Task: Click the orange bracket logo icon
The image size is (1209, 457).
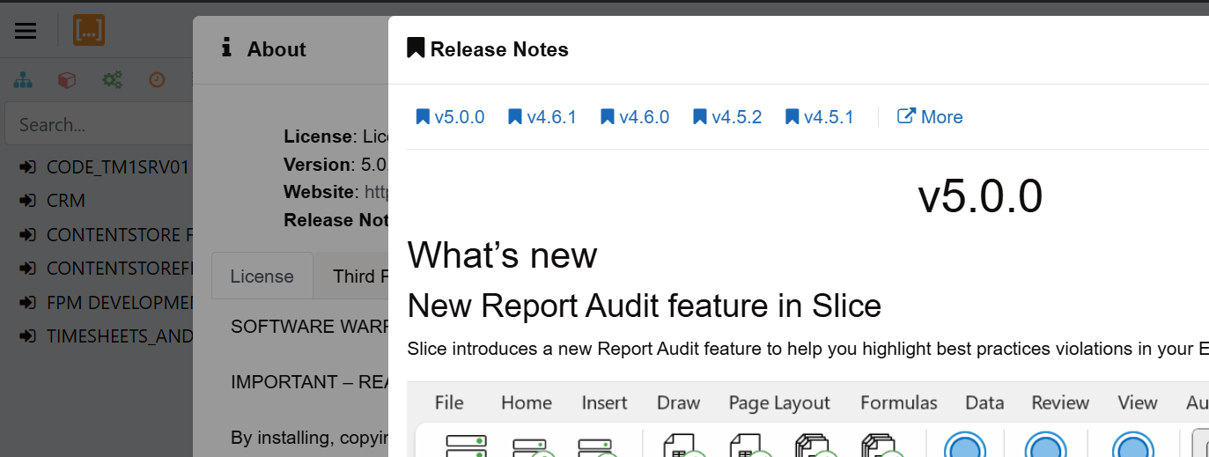Action: click(89, 31)
